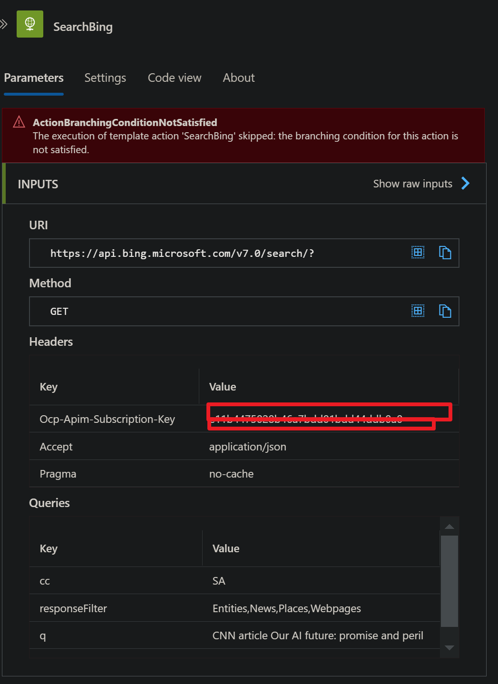Collapse the panel with the double chevron icon
The image size is (498, 684).
coord(4,24)
